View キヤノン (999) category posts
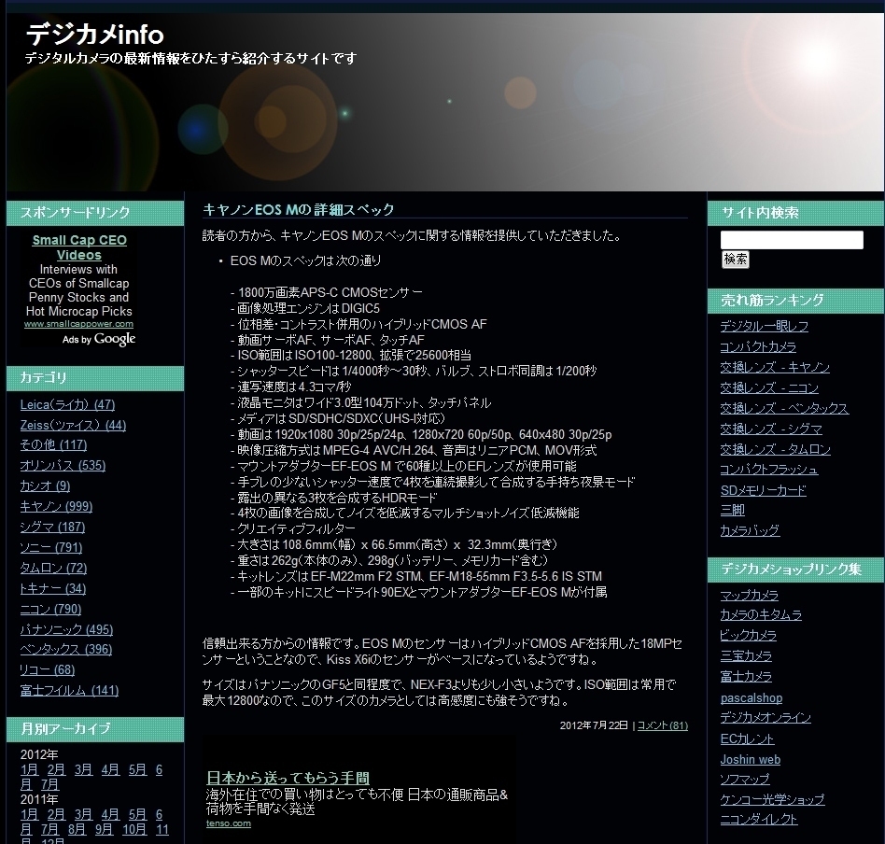Image resolution: width=885 pixels, height=844 pixels. (56, 506)
